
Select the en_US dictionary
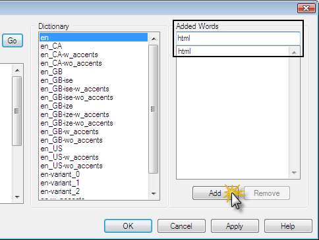pyautogui.click(x=94, y=149)
